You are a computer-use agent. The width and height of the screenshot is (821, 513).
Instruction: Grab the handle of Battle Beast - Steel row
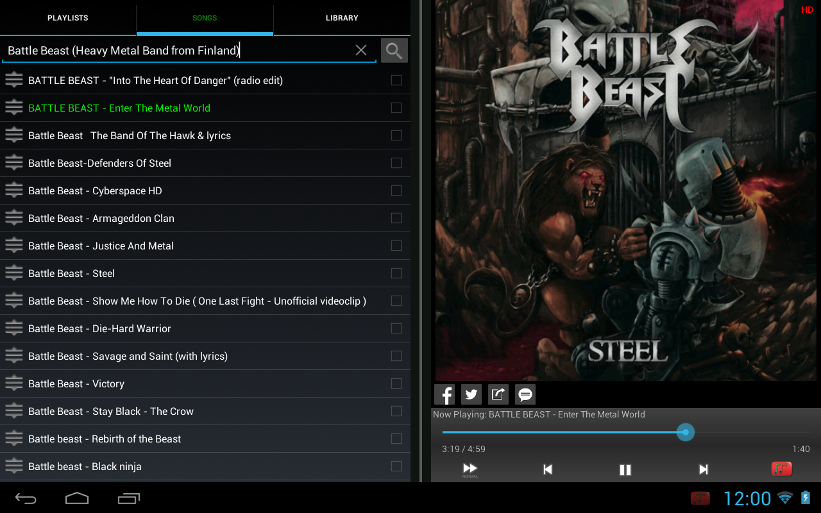[14, 273]
